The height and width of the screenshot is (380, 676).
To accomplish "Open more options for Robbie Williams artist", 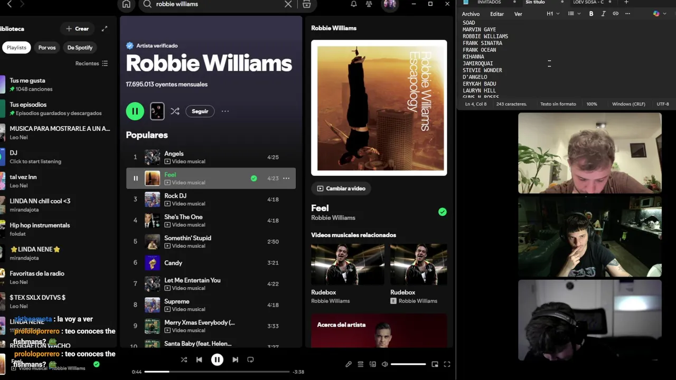I will click(x=225, y=111).
